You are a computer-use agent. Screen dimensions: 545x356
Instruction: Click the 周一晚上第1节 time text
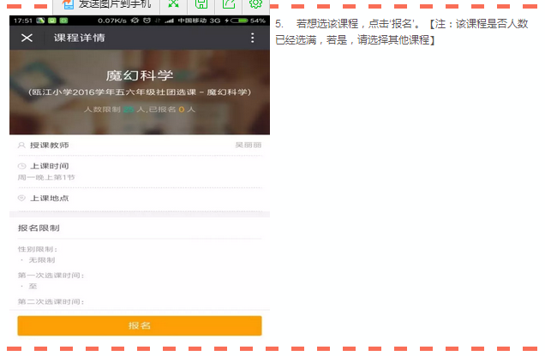coord(46,177)
